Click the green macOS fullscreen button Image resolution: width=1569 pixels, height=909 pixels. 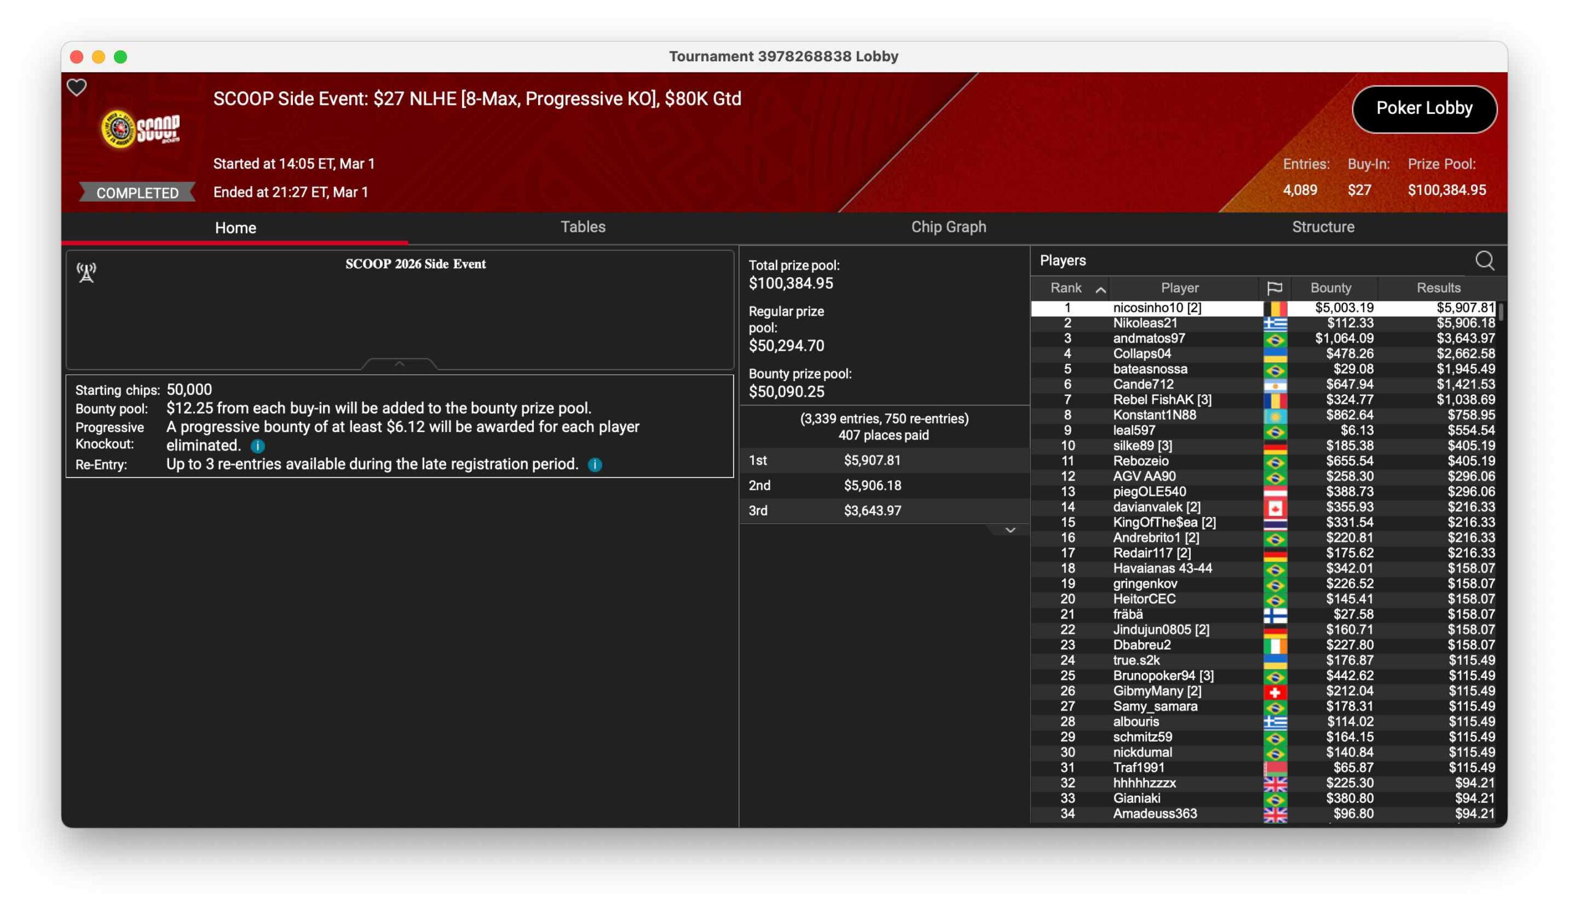121,57
